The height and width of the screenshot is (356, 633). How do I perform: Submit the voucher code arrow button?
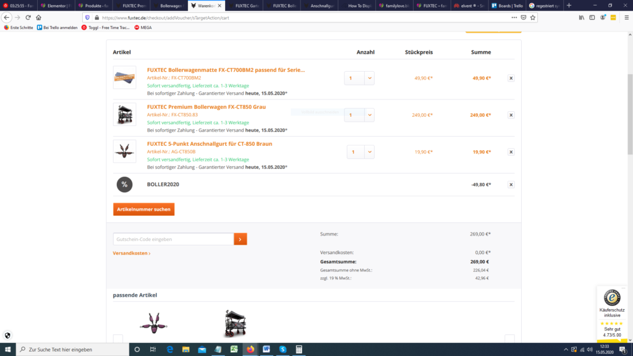[x=240, y=239]
